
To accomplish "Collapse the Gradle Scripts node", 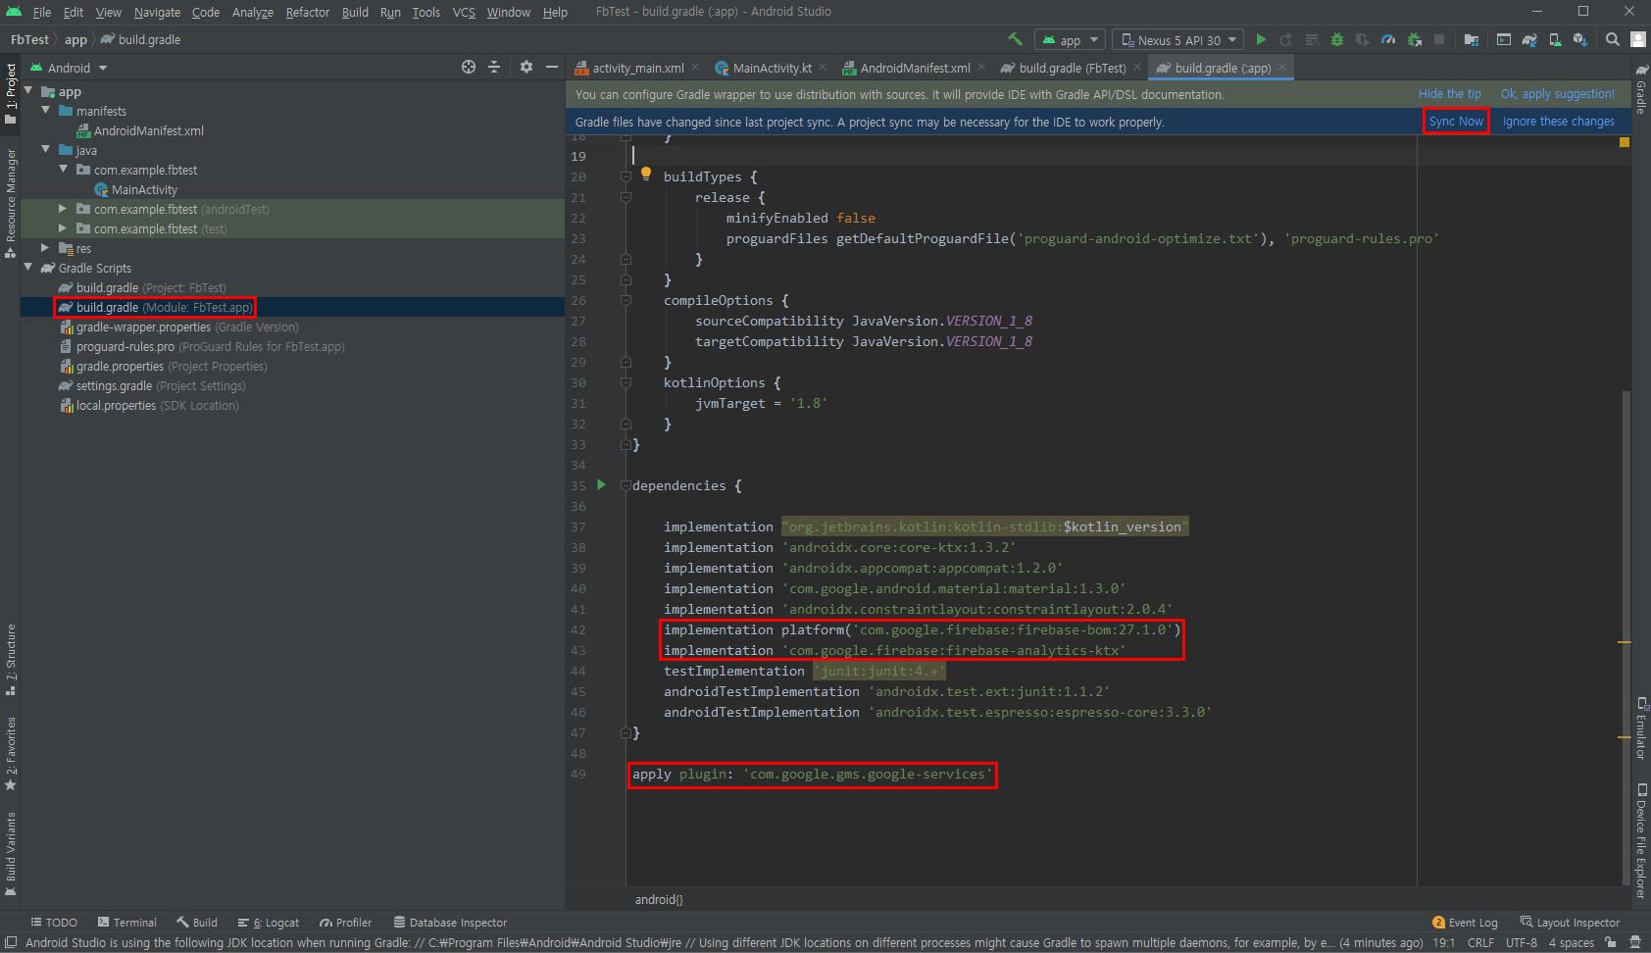I will pyautogui.click(x=28, y=267).
